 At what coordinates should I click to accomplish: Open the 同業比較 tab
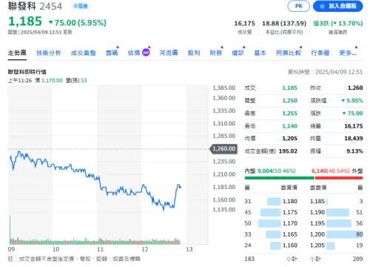[x=289, y=53]
